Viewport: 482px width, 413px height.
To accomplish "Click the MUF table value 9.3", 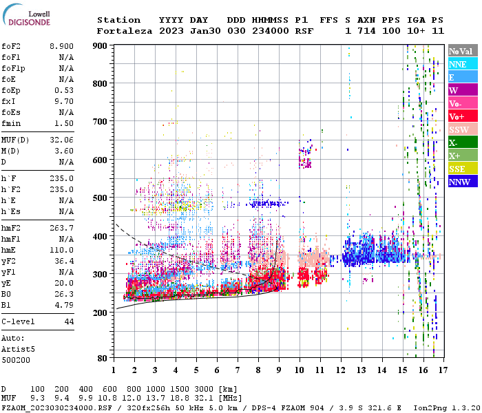I will click(x=37, y=399).
